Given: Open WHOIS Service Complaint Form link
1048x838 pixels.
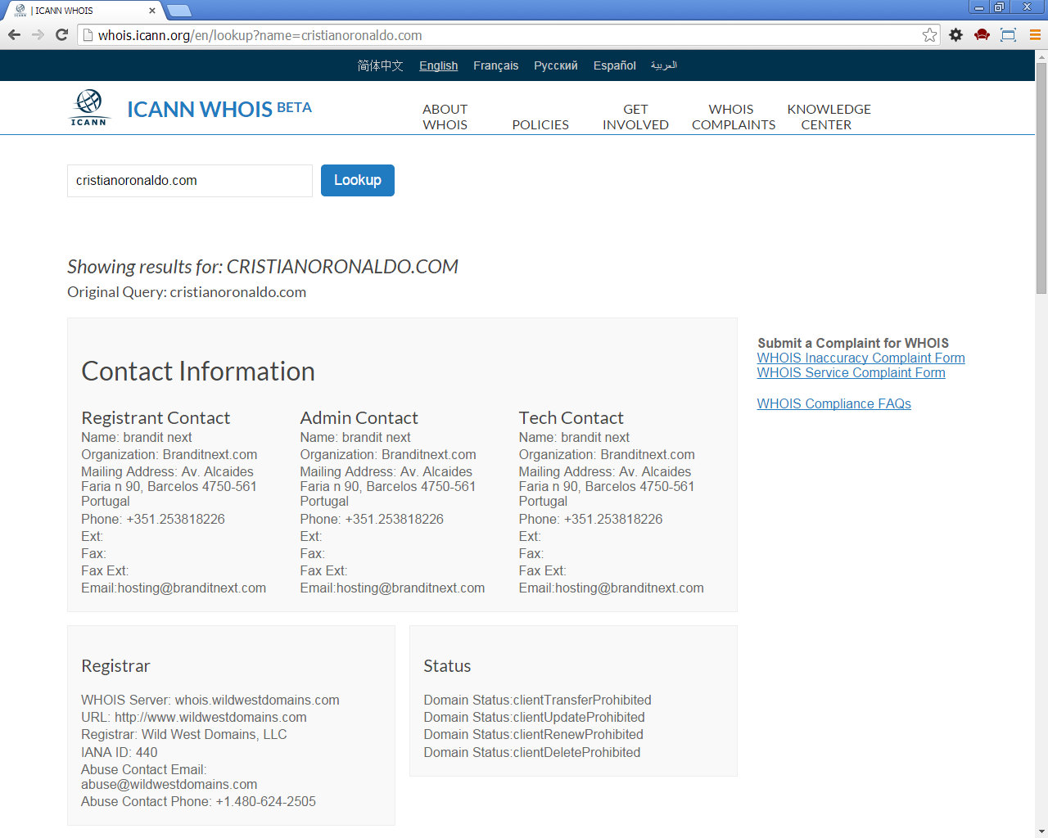Looking at the screenshot, I should 851,372.
